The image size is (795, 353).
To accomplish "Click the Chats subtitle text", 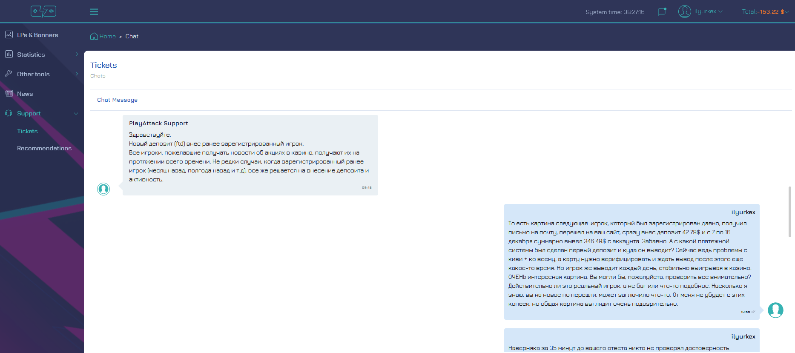I will point(98,76).
